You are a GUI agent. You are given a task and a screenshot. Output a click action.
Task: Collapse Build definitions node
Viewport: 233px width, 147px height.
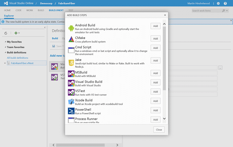click(x=5, y=52)
